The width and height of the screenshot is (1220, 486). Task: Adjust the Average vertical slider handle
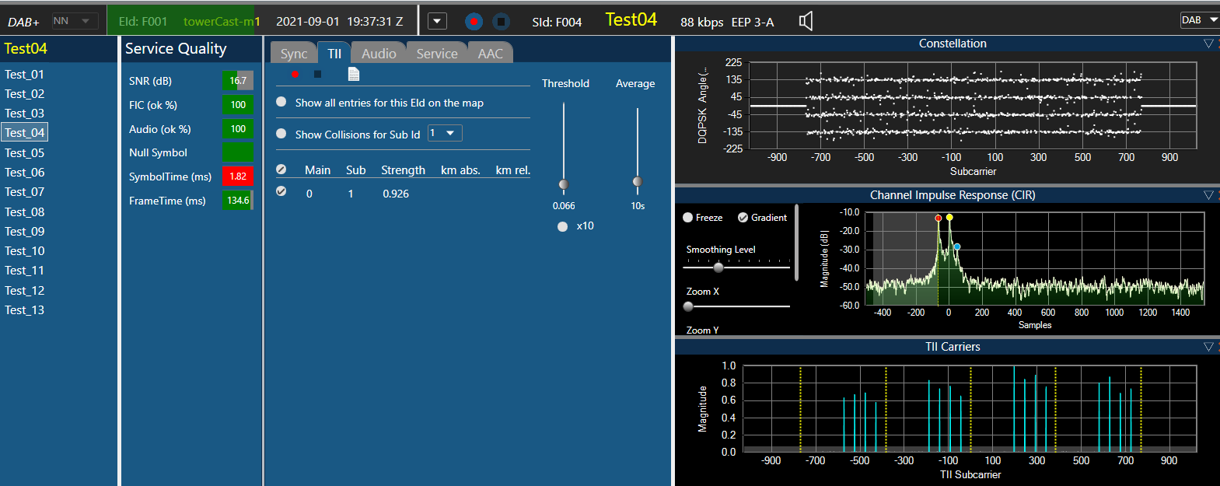click(638, 182)
